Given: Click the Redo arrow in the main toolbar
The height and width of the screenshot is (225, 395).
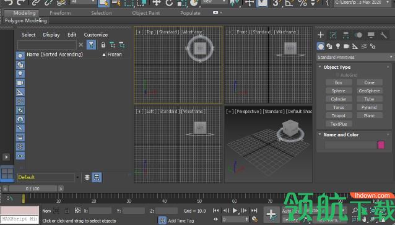Looking at the screenshot, I should point(21,2).
